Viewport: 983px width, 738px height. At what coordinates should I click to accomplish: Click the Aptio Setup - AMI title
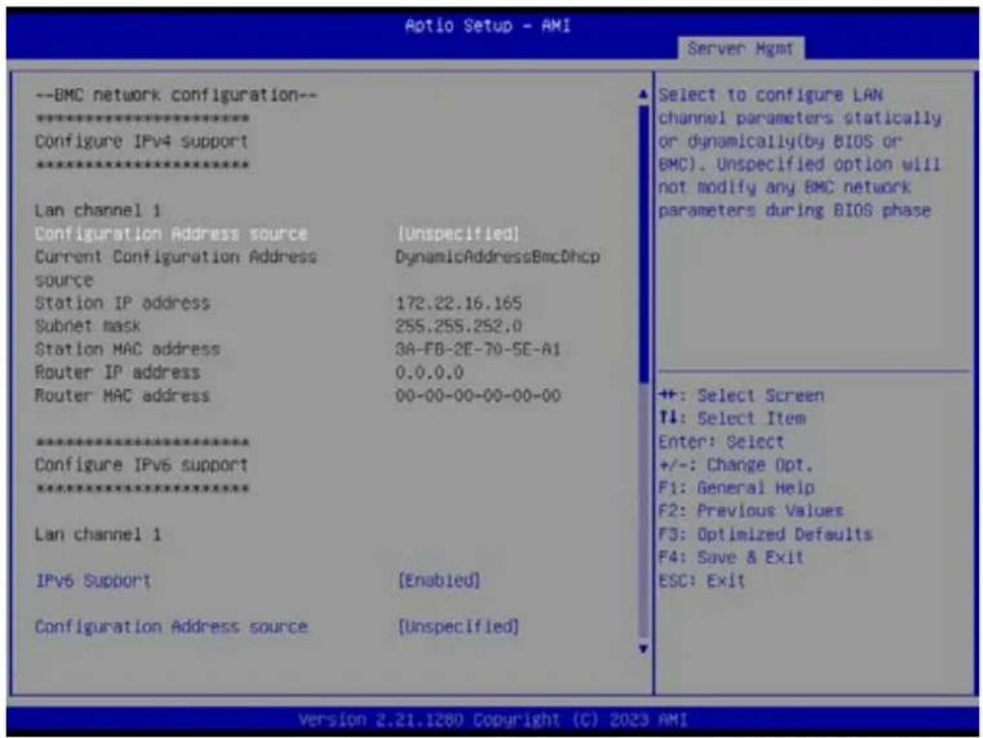[x=488, y=26]
